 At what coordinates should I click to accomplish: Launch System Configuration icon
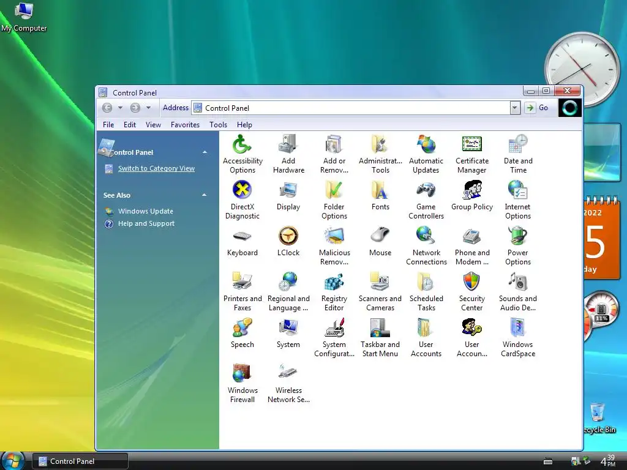click(x=334, y=328)
